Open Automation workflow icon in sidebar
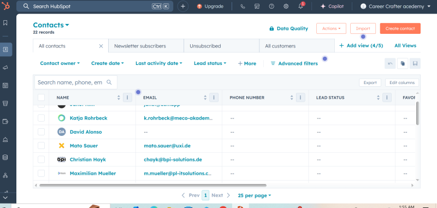The width and height of the screenshot is (437, 208). pyautogui.click(x=5, y=175)
